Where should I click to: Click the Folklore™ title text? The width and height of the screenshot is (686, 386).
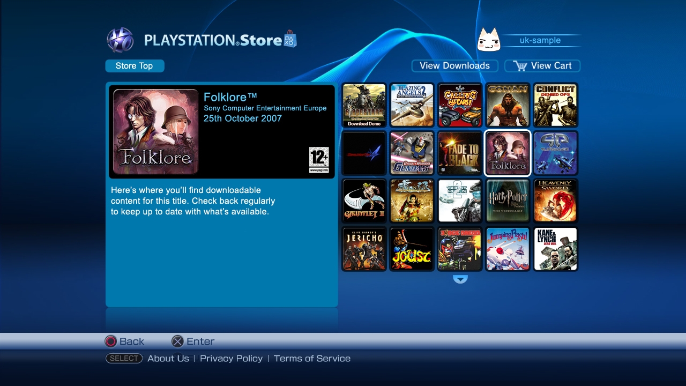[x=230, y=97]
